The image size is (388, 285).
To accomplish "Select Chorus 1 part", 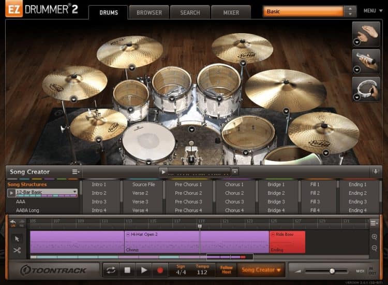I will pos(234,184).
